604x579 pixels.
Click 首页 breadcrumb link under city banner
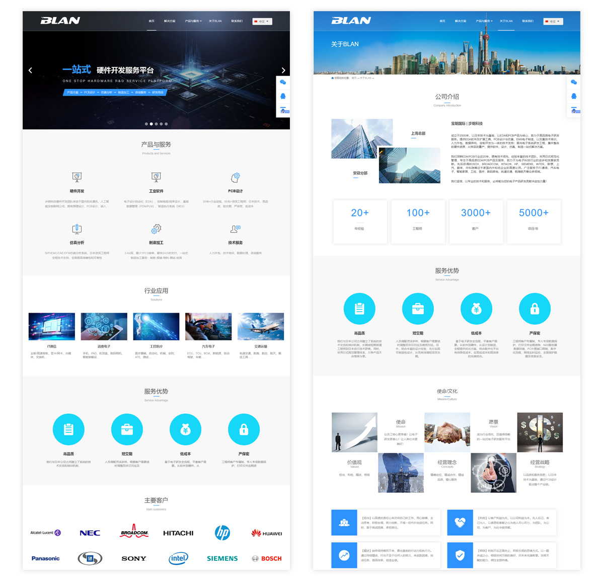coord(354,78)
